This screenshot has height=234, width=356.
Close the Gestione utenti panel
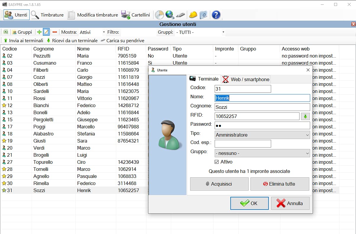click(x=353, y=24)
